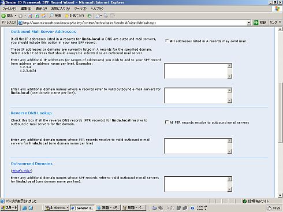This screenshot has width=283, height=212.
Task: Open the Forward history dropdown arrow
Action: [x=25, y=16]
